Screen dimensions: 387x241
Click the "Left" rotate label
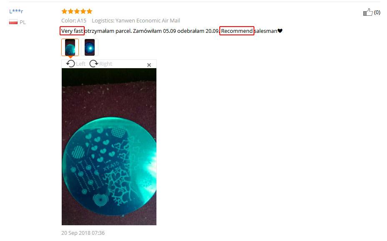[81, 64]
